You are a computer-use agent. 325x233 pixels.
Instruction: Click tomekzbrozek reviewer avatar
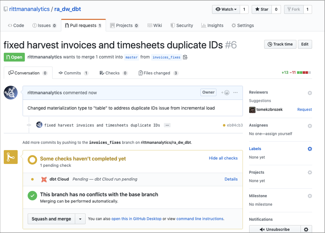(252, 110)
